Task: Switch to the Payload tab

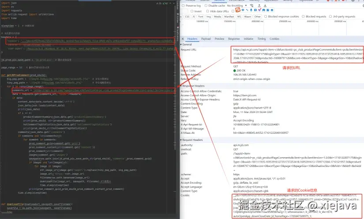Action: pos(206,39)
